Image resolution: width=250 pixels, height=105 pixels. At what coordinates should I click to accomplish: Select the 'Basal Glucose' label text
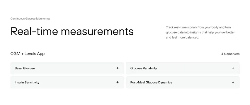25,68
